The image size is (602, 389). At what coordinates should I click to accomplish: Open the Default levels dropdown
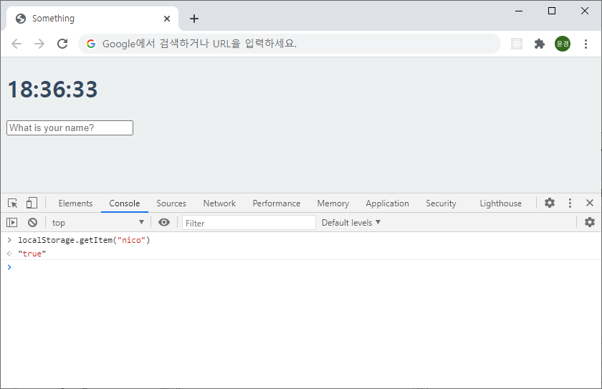pyautogui.click(x=351, y=223)
